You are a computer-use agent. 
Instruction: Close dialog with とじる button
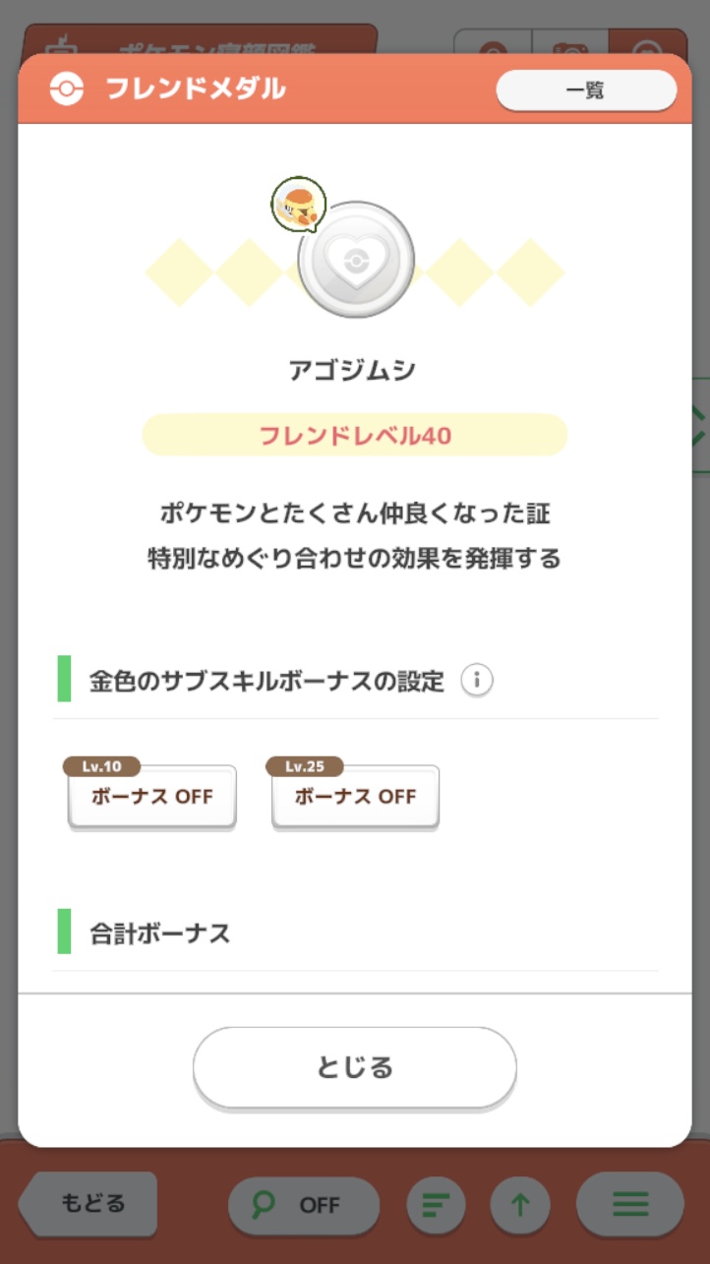point(354,1067)
